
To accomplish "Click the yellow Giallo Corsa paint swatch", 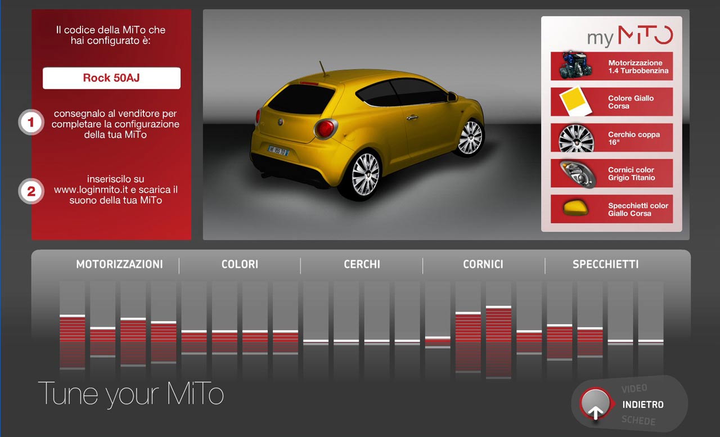I will coord(576,102).
